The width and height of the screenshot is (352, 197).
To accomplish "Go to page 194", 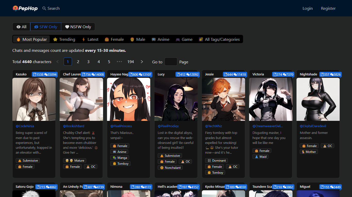I will click(131, 62).
